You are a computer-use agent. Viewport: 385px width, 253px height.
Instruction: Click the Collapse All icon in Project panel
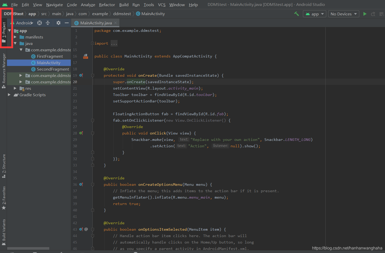(x=48, y=23)
